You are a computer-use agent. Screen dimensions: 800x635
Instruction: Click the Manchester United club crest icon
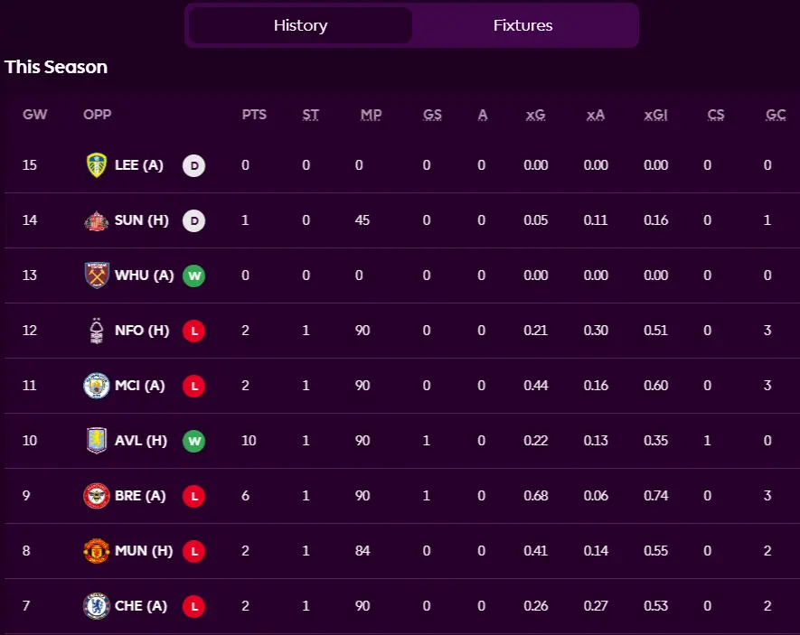tap(97, 551)
